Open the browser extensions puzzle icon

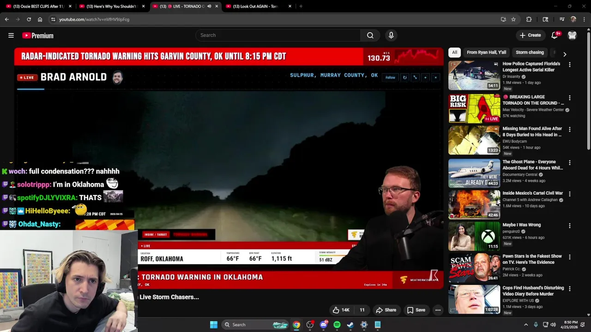(x=529, y=19)
